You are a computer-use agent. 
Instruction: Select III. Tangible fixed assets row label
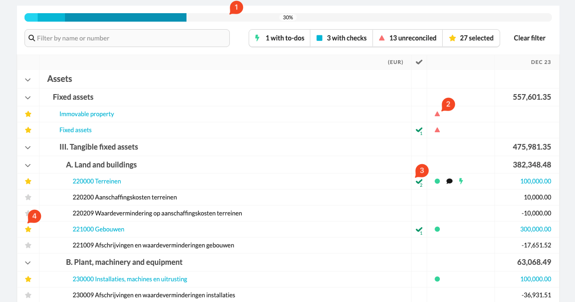tap(99, 147)
